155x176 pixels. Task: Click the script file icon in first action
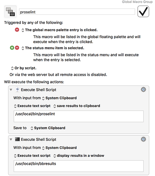click(x=17, y=90)
